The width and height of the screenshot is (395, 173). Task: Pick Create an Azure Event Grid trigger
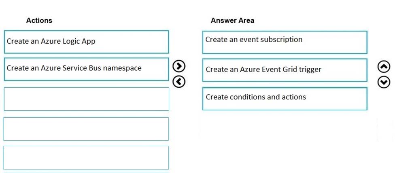285,70
